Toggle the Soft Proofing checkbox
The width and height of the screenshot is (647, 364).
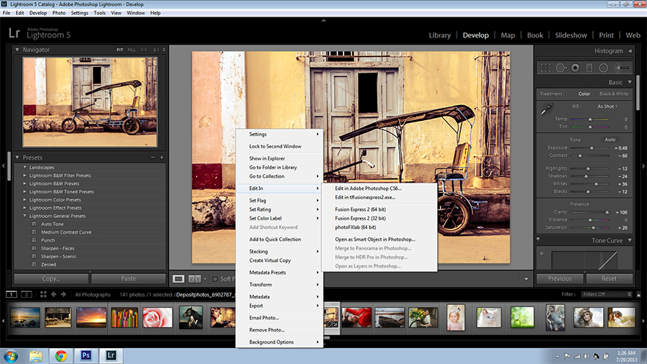point(214,279)
